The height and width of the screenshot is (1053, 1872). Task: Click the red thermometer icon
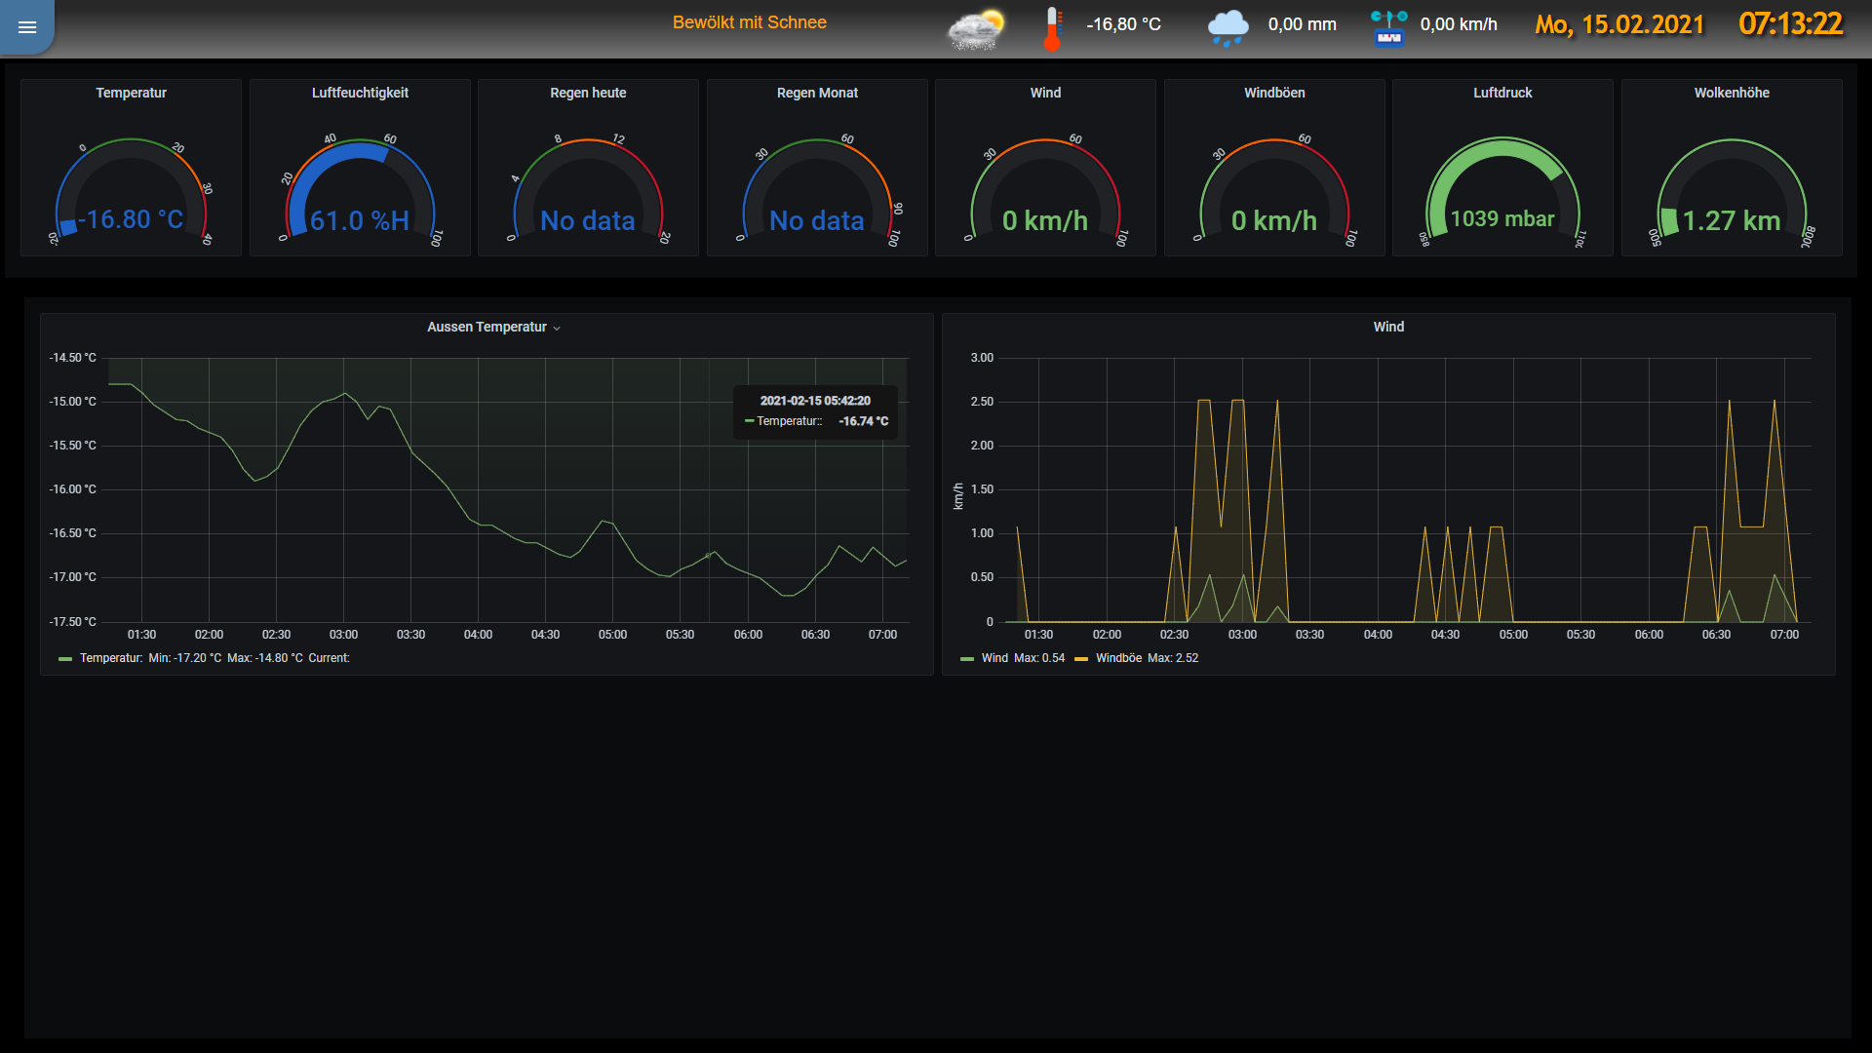pyautogui.click(x=1052, y=28)
